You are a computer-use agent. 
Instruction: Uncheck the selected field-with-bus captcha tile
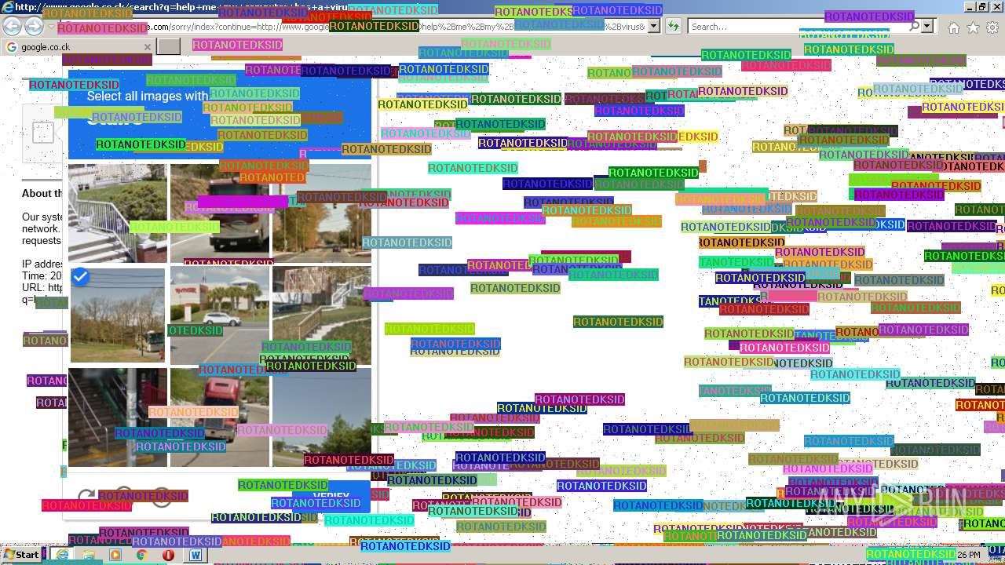(x=118, y=315)
